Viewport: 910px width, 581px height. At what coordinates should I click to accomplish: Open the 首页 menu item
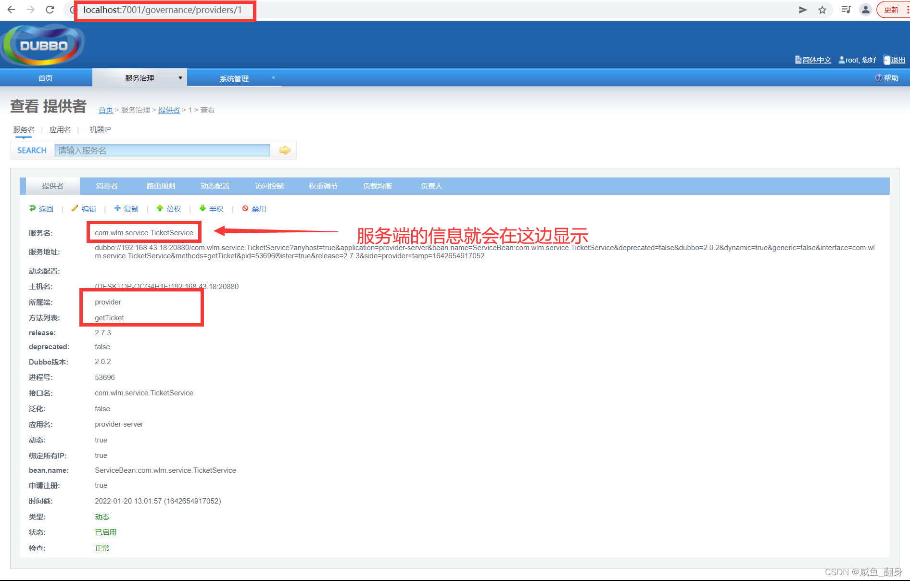point(46,78)
